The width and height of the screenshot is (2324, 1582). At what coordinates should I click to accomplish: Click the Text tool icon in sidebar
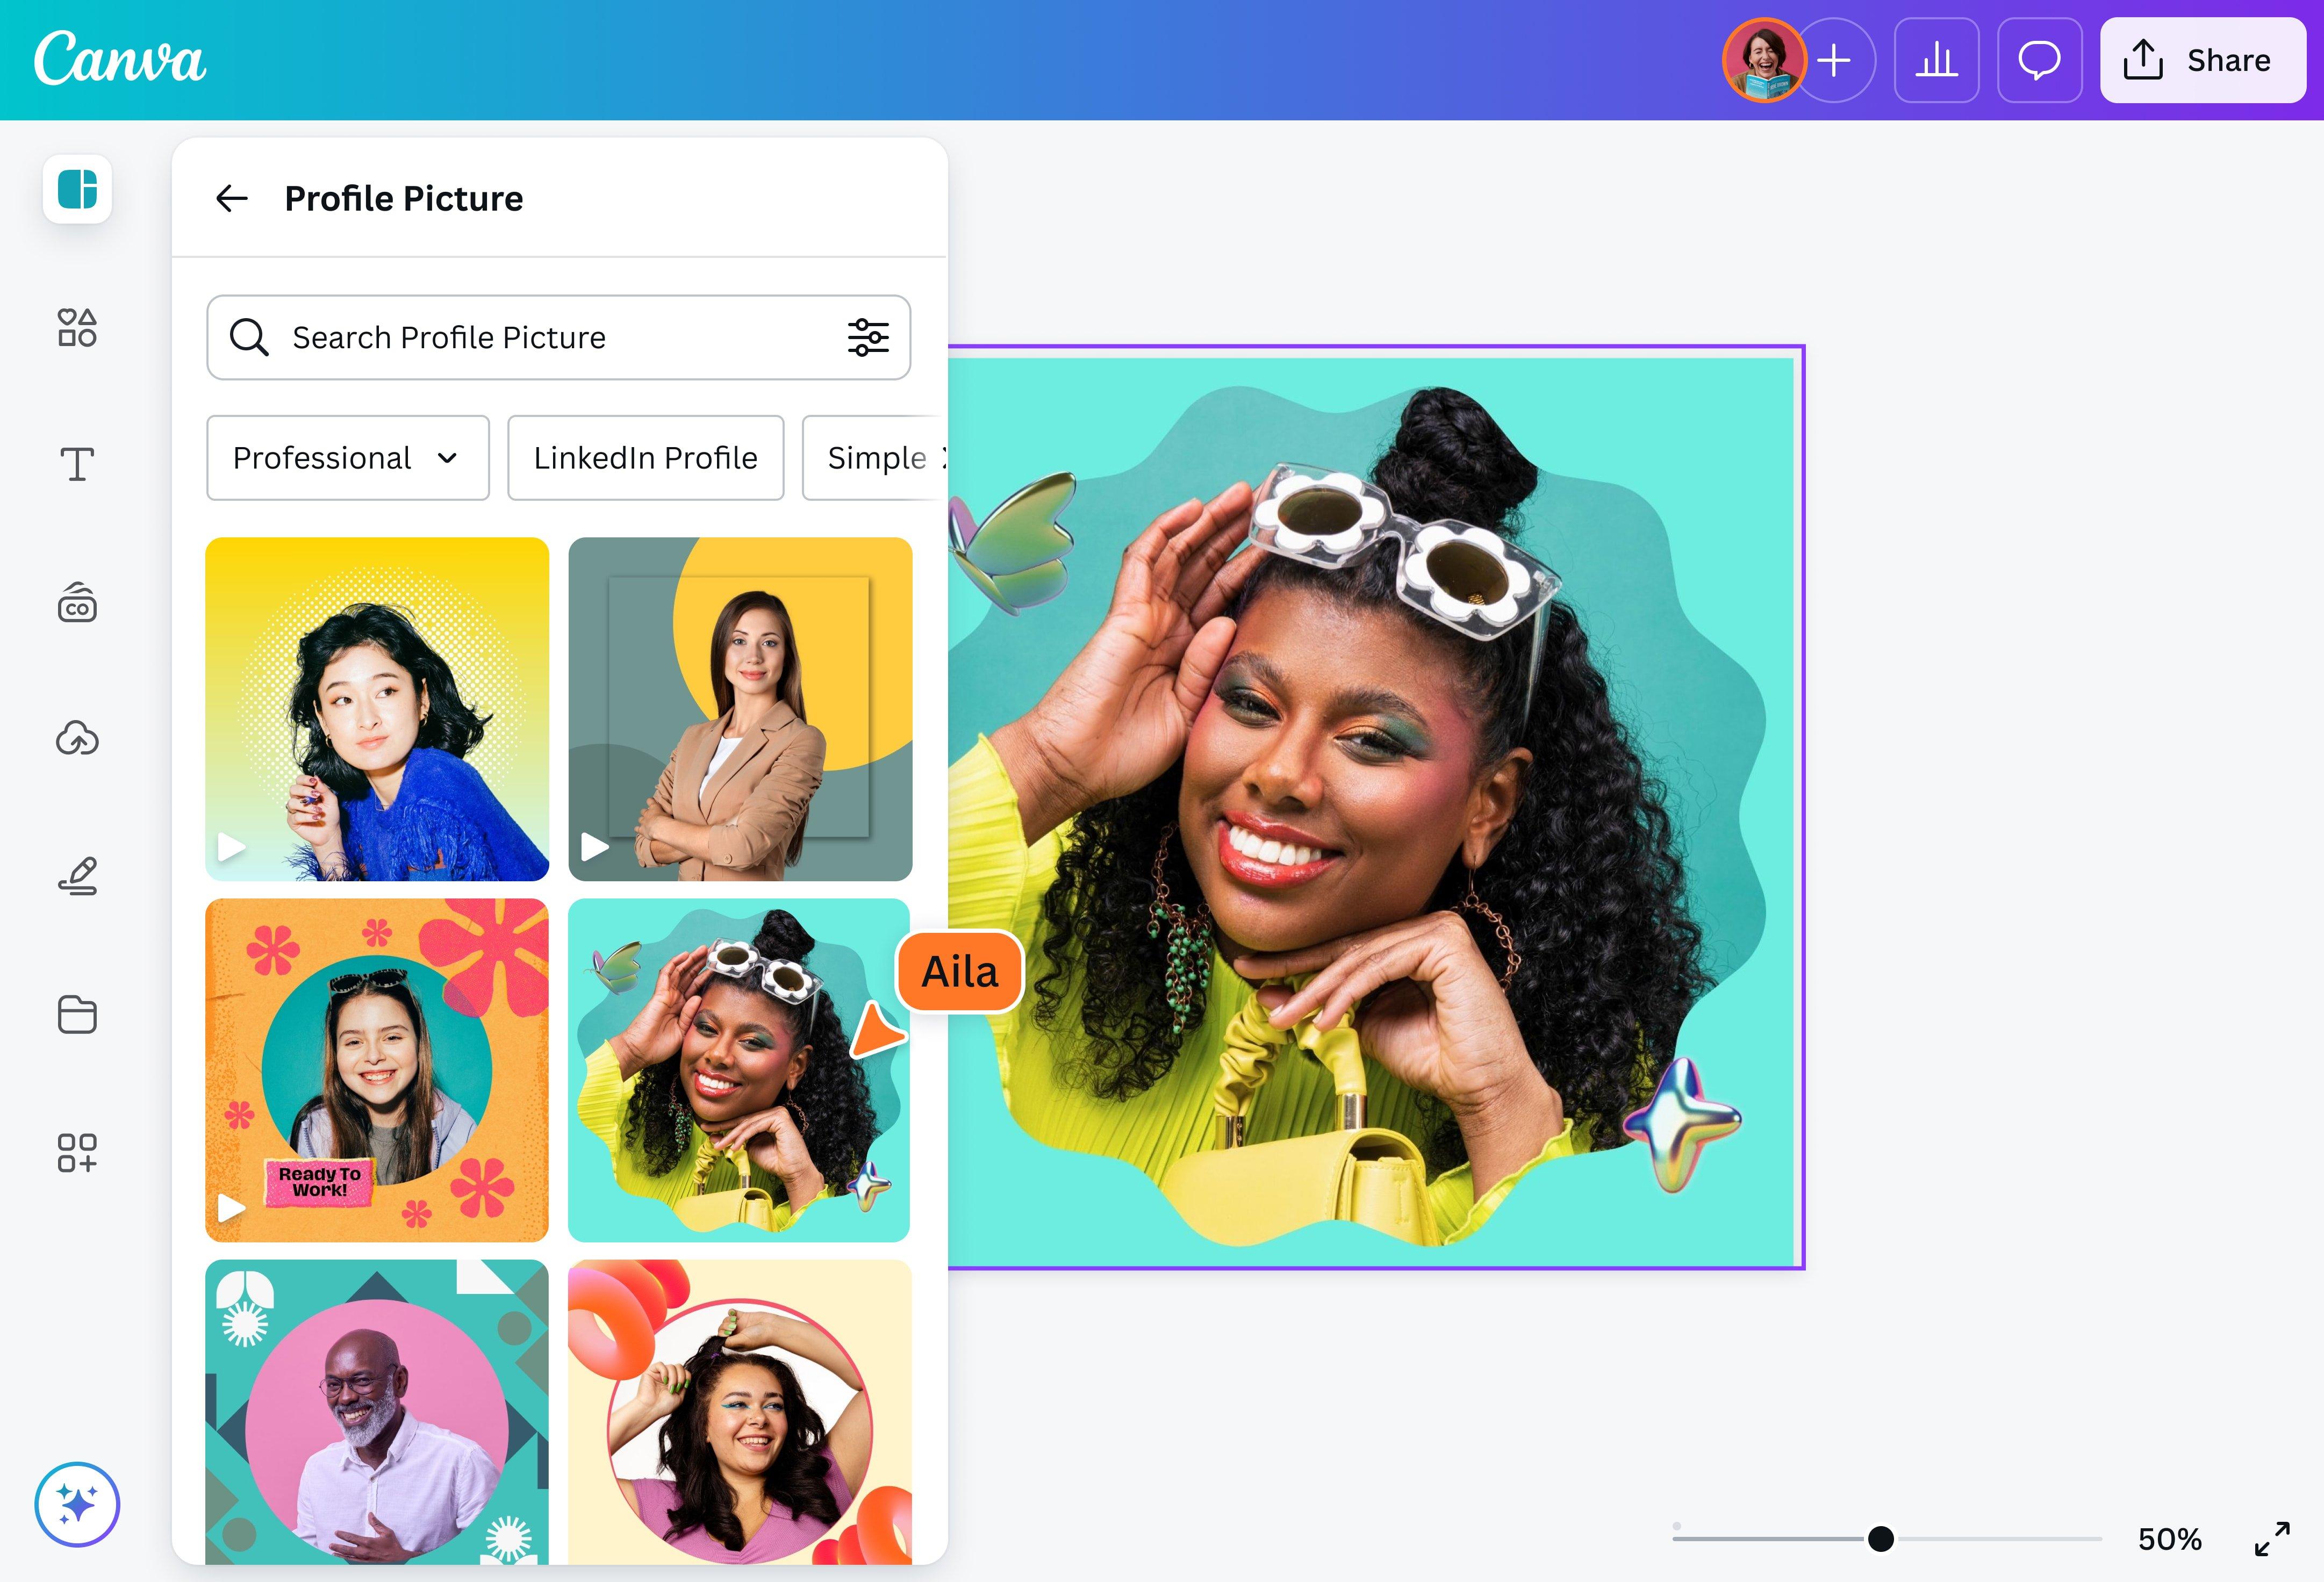tap(78, 464)
